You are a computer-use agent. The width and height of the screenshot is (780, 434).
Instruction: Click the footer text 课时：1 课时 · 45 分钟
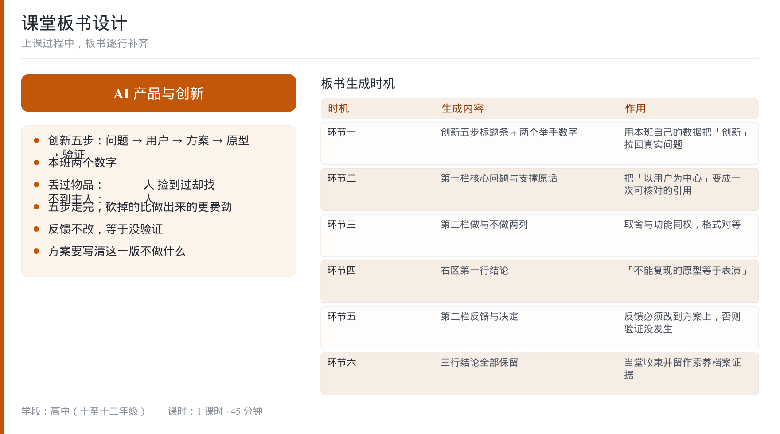pos(215,411)
